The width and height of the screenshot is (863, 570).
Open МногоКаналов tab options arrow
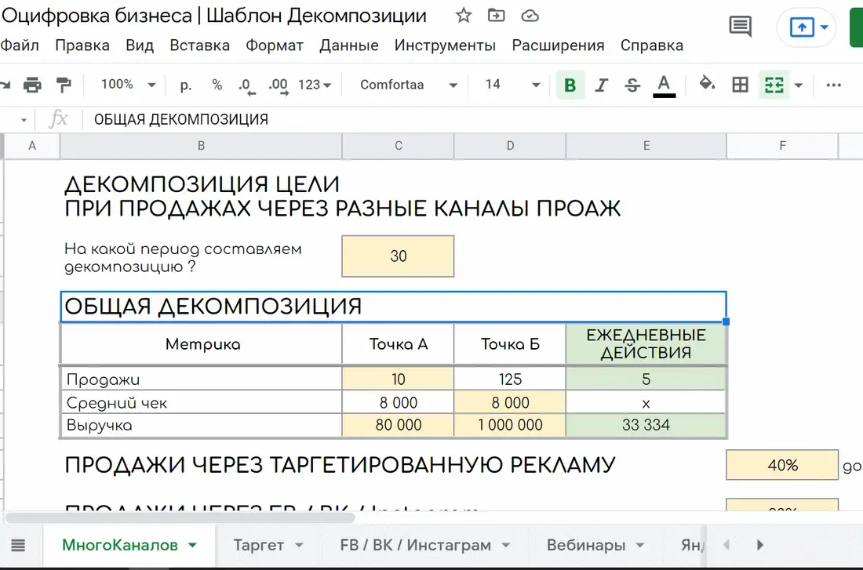[x=192, y=545]
